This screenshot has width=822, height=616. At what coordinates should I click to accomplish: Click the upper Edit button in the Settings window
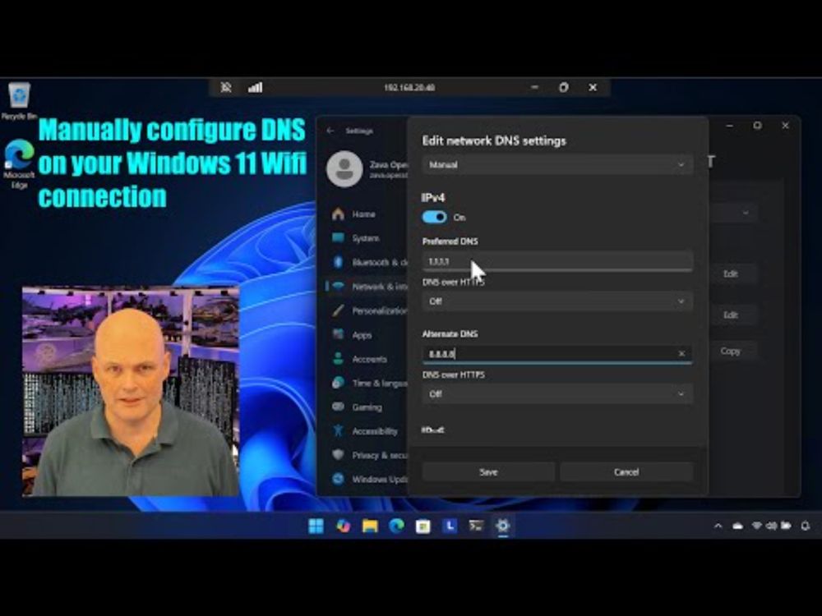pos(732,274)
